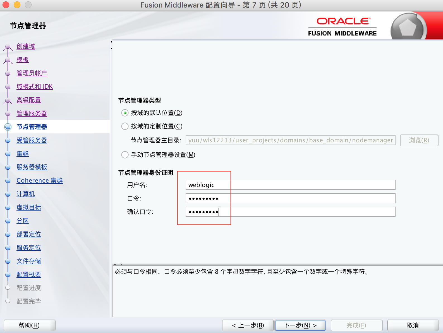
Task: Open the 管理员帐户 step link
Action: point(32,73)
